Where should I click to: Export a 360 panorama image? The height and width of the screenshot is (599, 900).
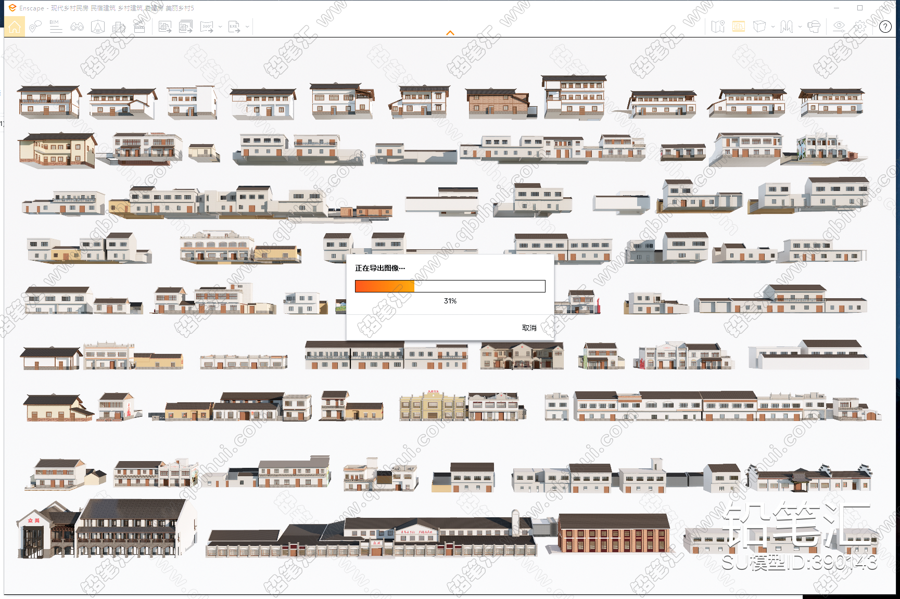pos(207,27)
